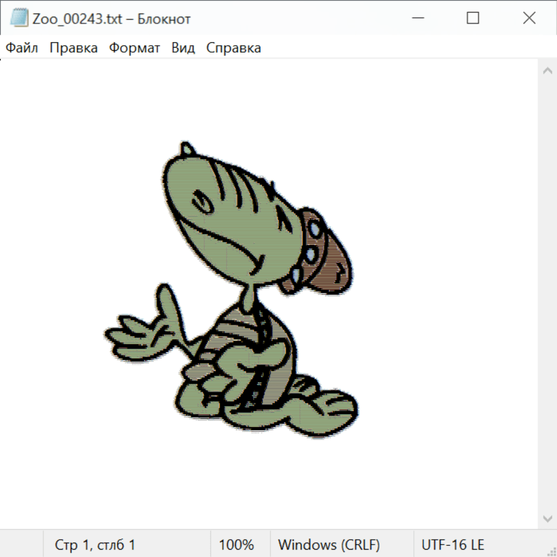Minimize the Notepad window
This screenshot has height=557, width=557.
[x=417, y=19]
